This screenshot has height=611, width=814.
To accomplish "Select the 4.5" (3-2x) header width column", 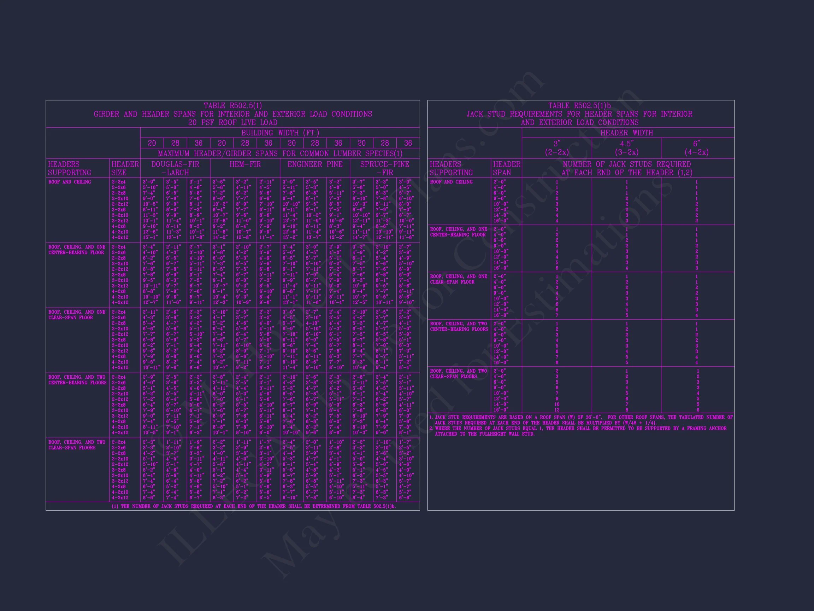I will click(x=626, y=148).
